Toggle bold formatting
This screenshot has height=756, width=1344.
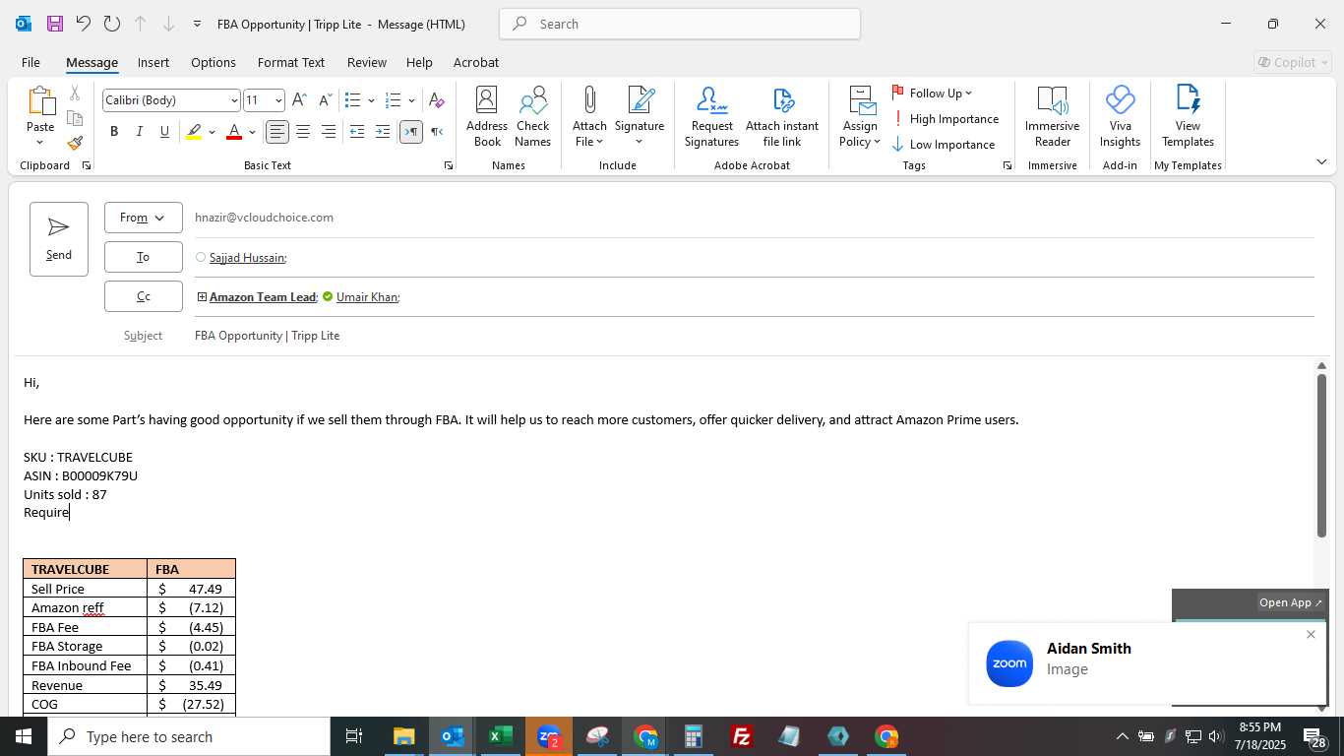114,132
